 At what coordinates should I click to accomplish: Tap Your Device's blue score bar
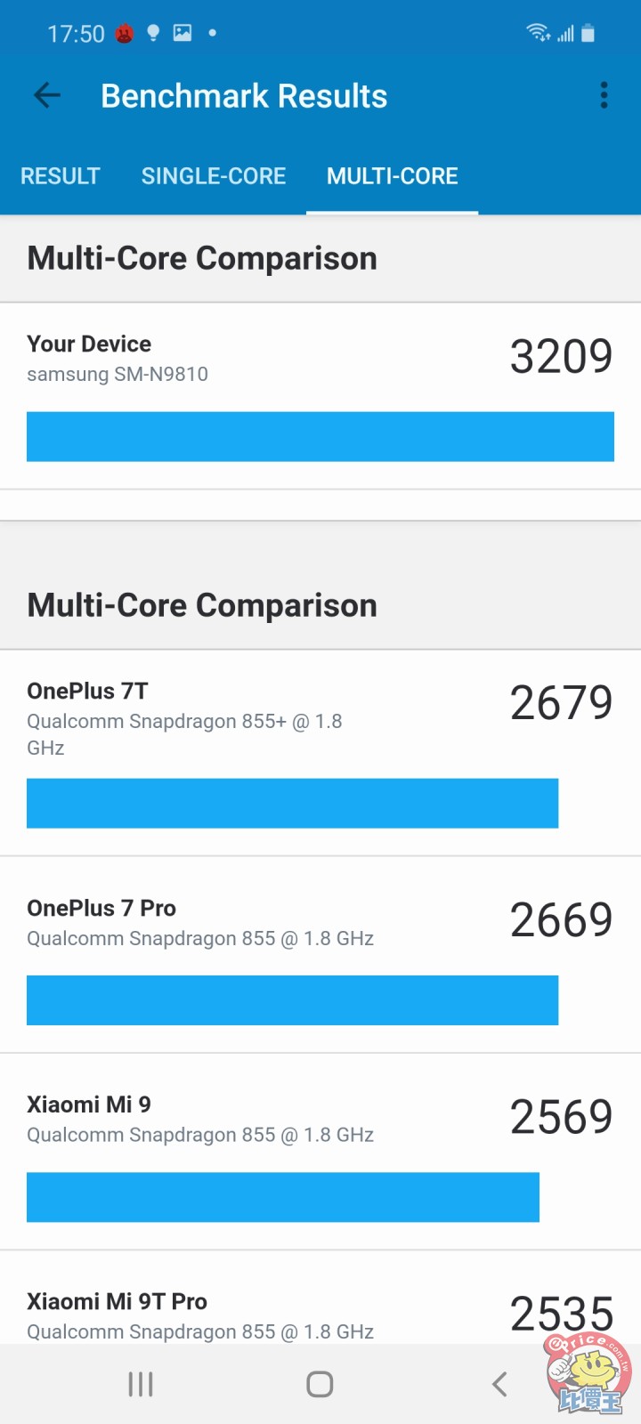(x=320, y=436)
